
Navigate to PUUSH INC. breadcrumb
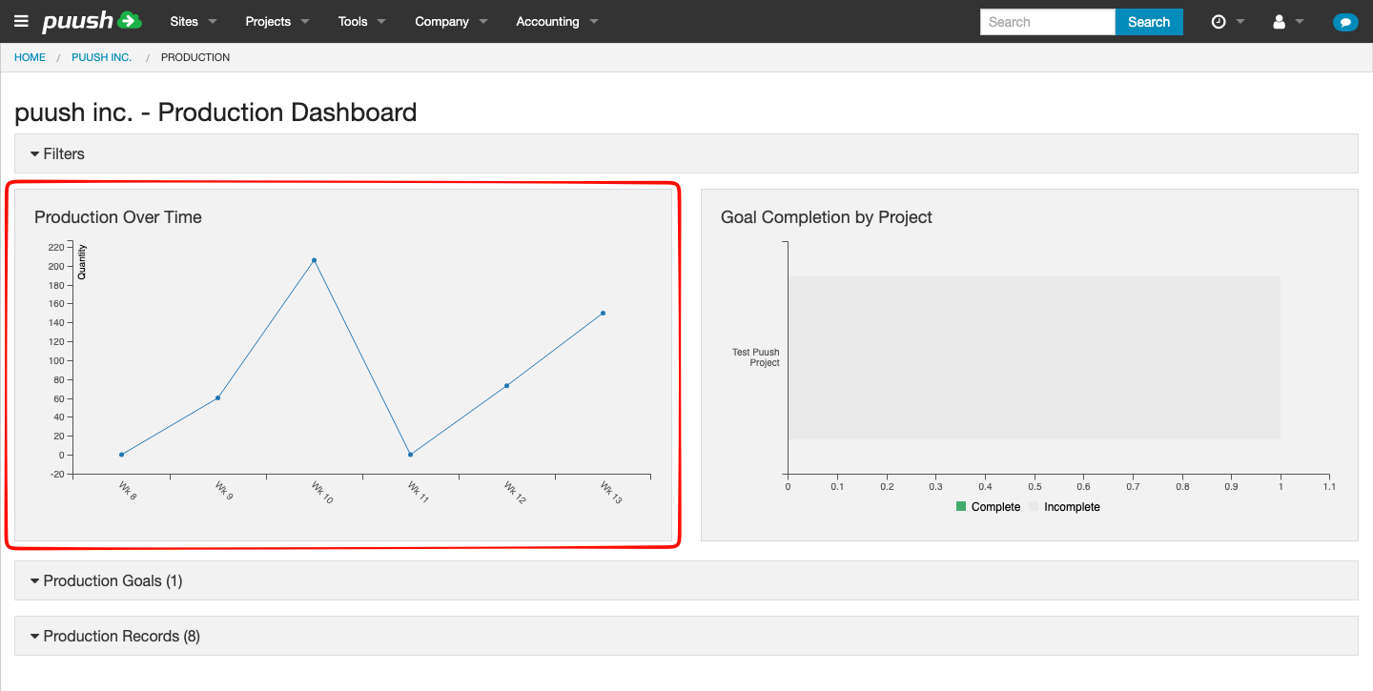pyautogui.click(x=101, y=57)
